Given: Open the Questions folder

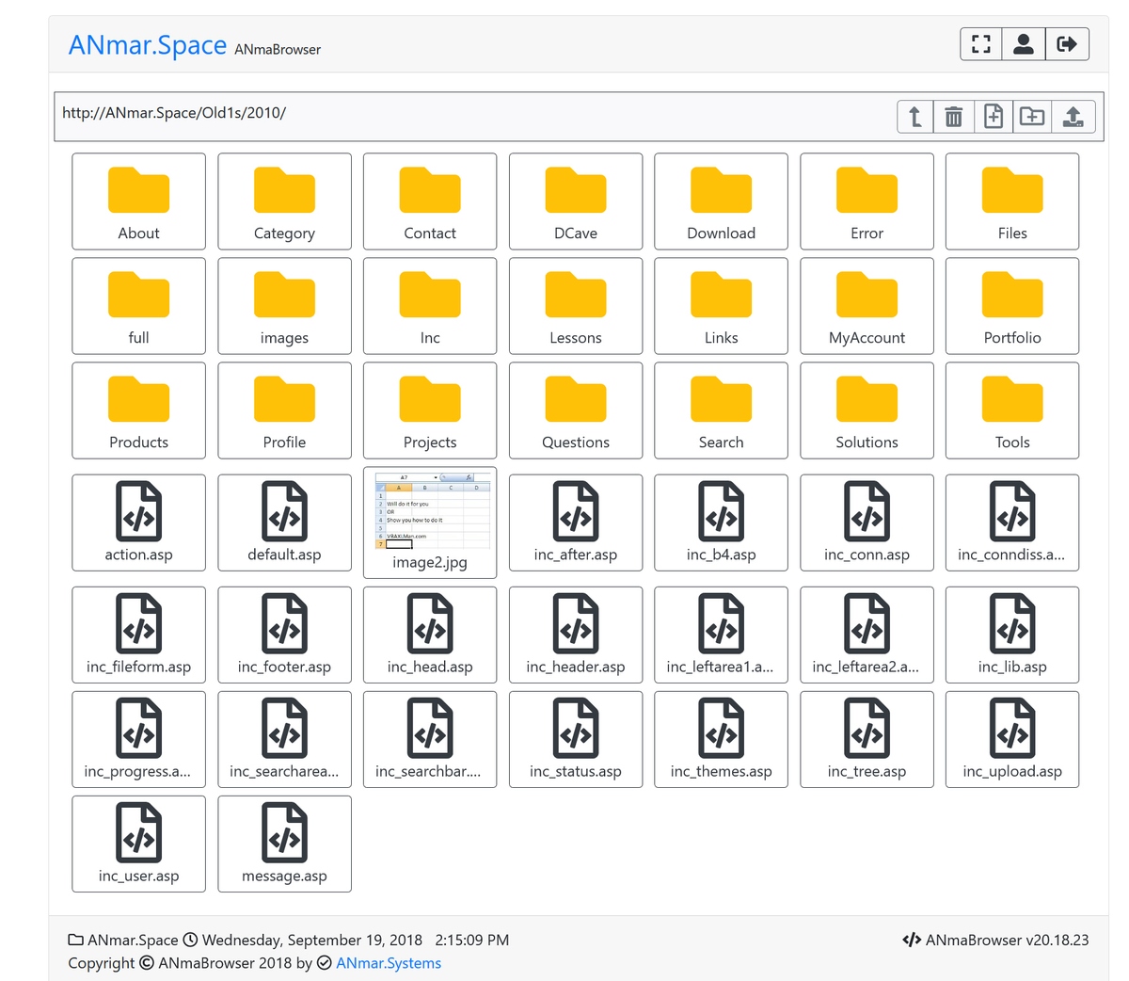Looking at the screenshot, I should click(576, 410).
